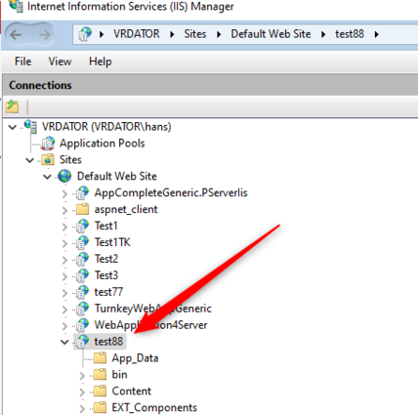Click the Up One Level connections toolbar icon
This screenshot has height=415, width=418.
[12, 106]
